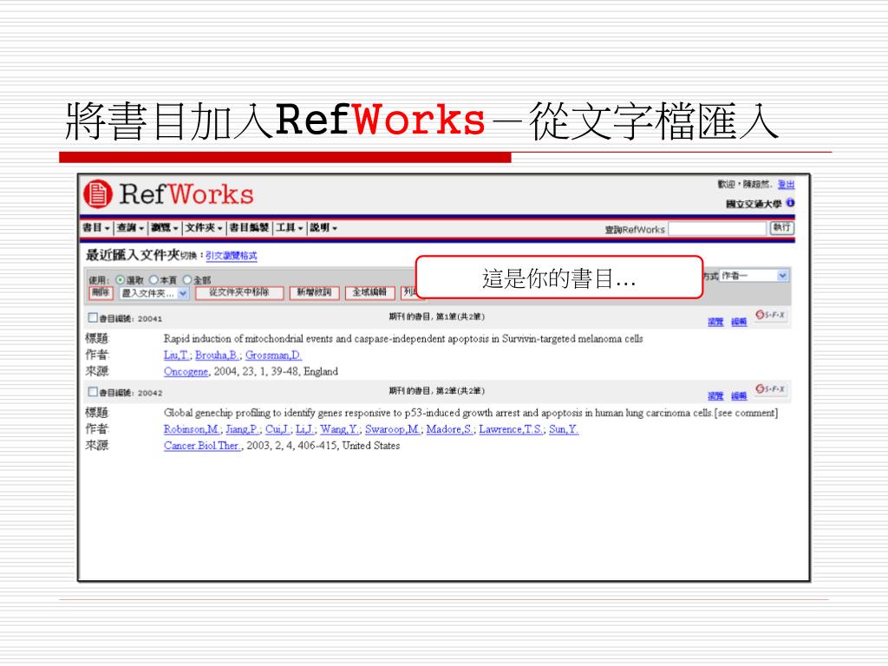Image resolution: width=888 pixels, height=666 pixels.
Task: Open the Oncogene source link
Action: coord(186,371)
